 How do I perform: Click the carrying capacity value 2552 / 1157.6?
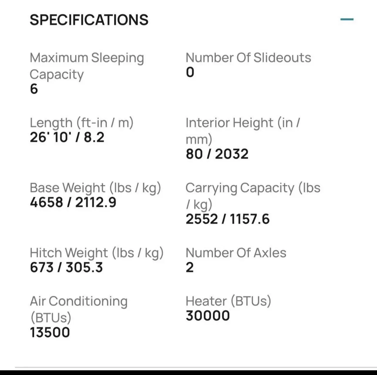click(228, 219)
